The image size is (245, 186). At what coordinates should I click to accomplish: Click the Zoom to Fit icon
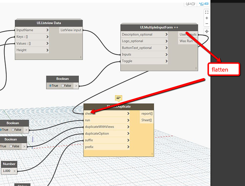click(x=207, y=12)
